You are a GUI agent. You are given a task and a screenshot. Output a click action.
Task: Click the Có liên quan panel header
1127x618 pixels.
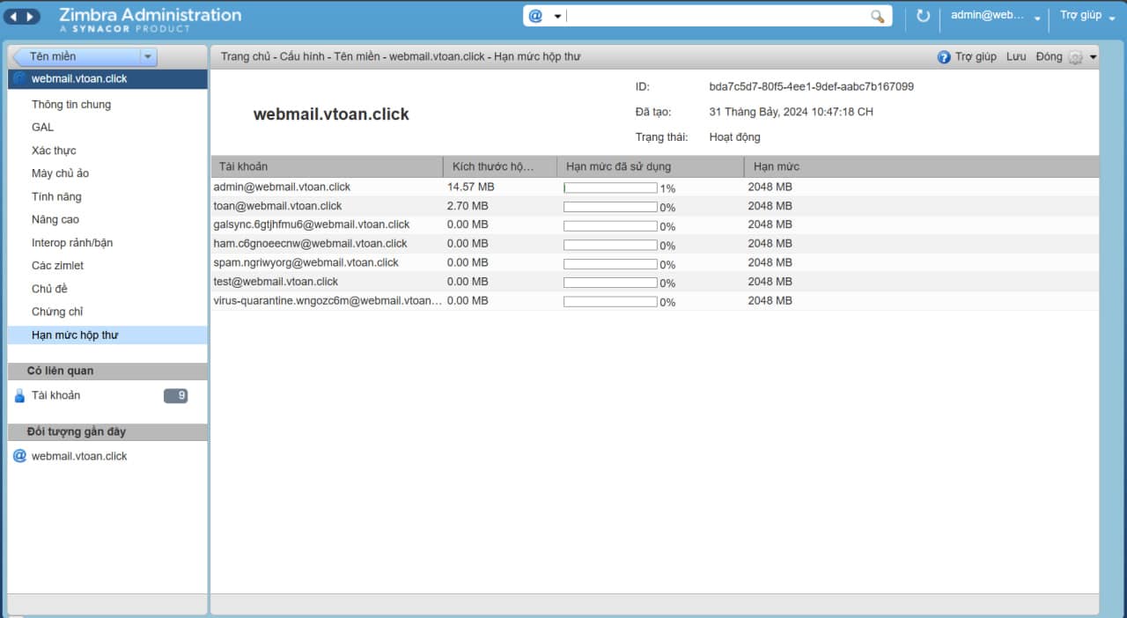107,371
